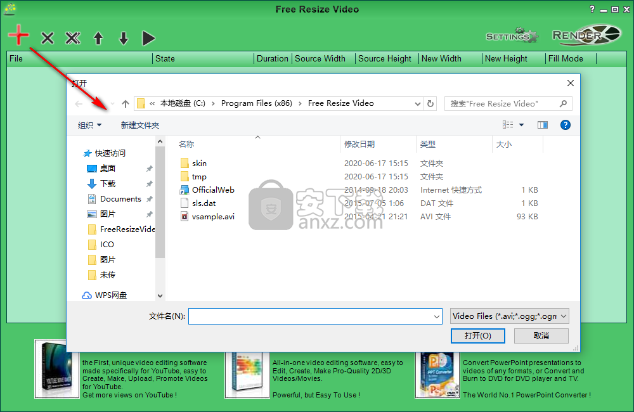Click 新建文件夹 button
This screenshot has width=634, height=412.
pyautogui.click(x=140, y=126)
